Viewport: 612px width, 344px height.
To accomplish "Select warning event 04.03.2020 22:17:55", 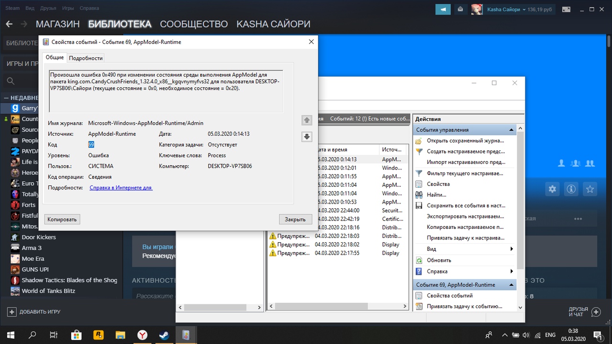I will click(338, 253).
